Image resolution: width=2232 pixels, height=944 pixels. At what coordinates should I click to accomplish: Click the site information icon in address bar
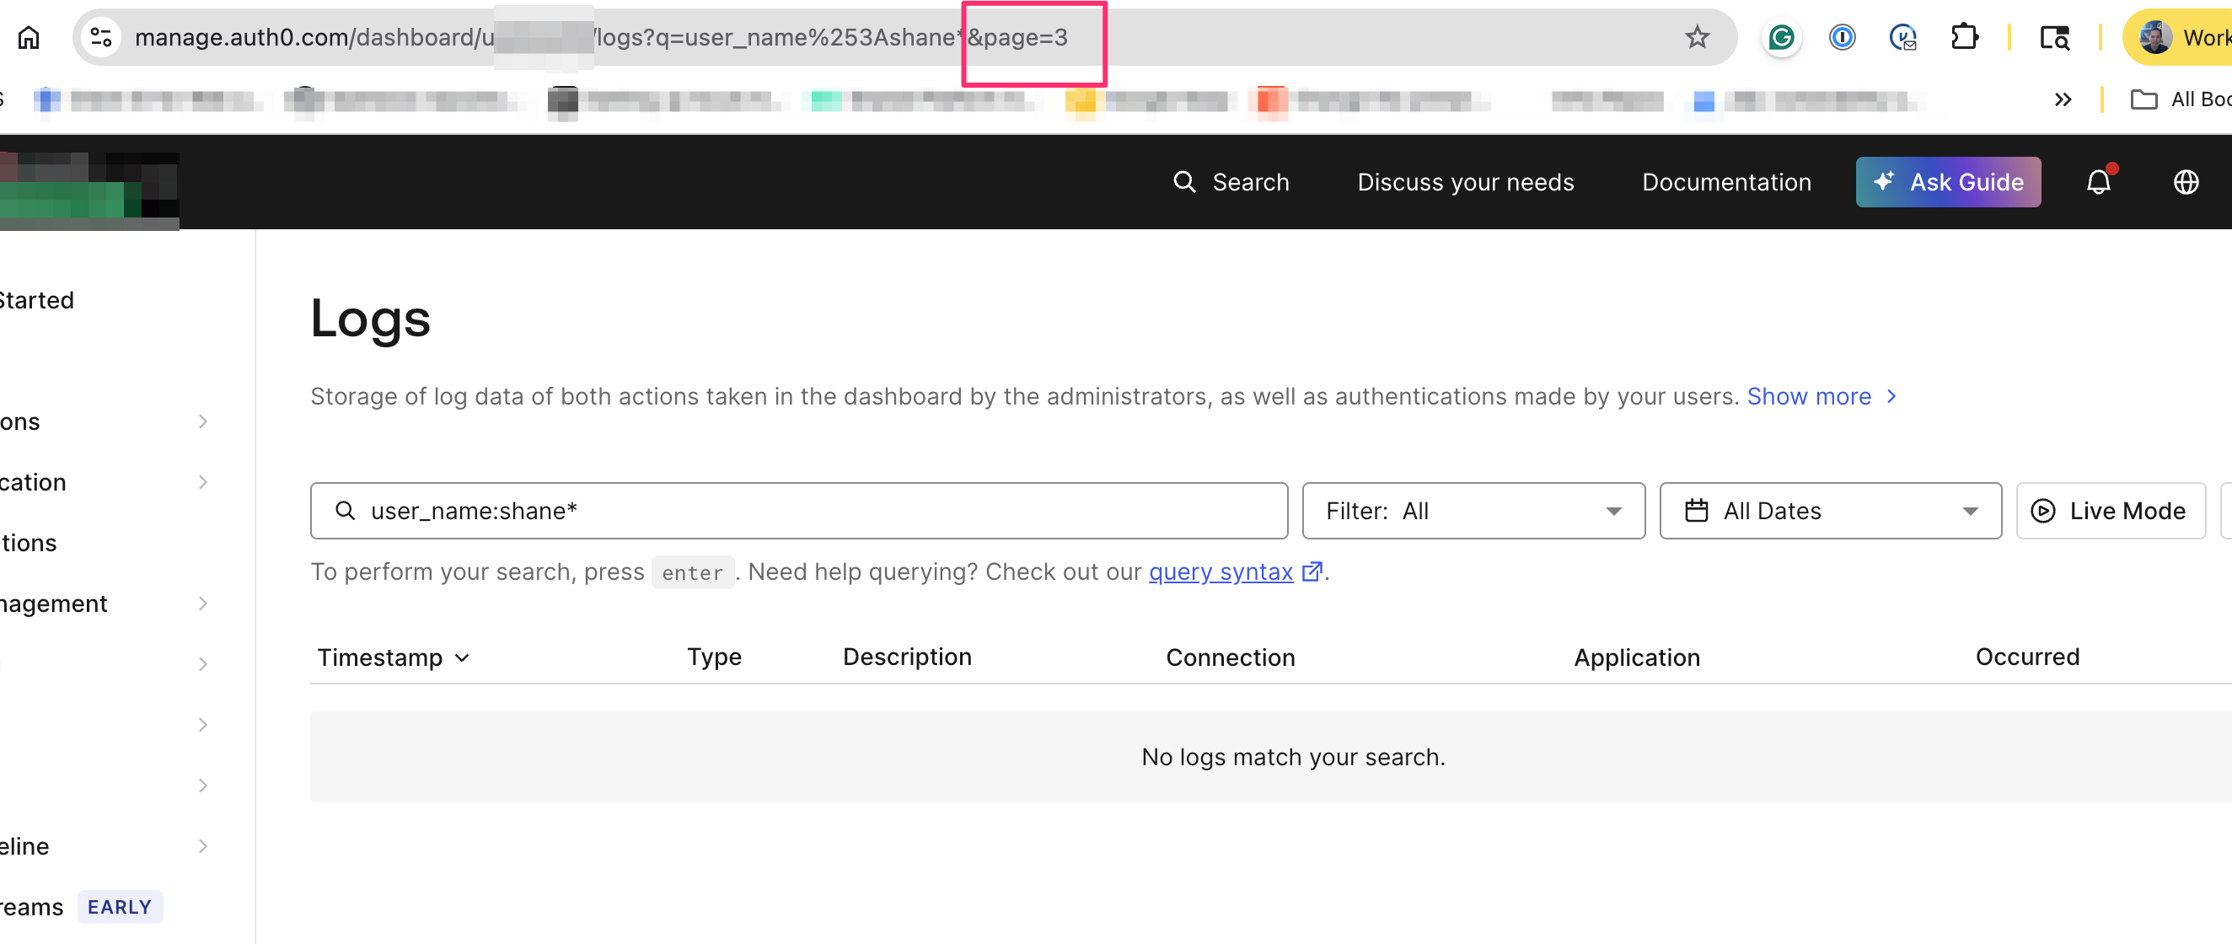click(x=101, y=37)
